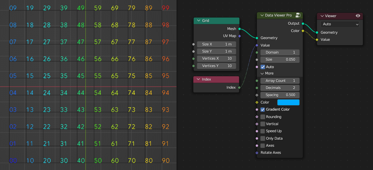Screen dimensions: 373x170
Task: Collapse the Index node
Action: coord(198,79)
